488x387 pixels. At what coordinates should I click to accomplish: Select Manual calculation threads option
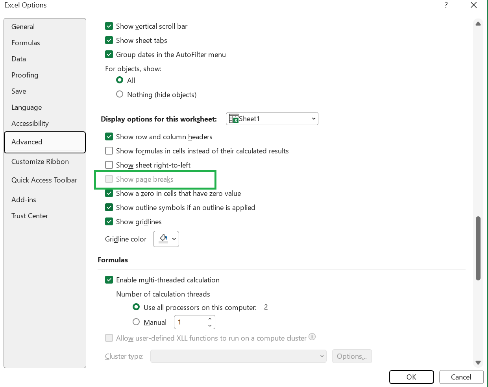(136, 322)
